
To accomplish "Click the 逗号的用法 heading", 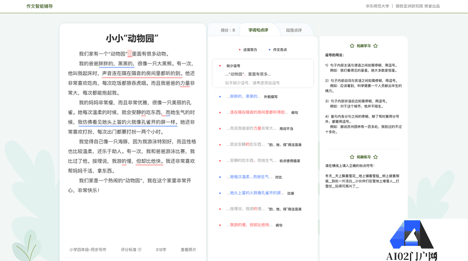I will point(335,55).
